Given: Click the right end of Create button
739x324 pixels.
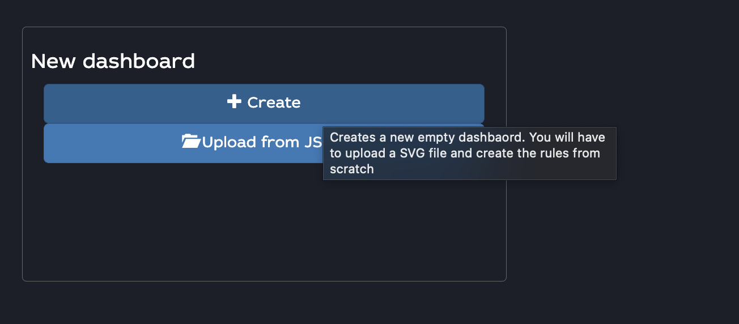Looking at the screenshot, I should 479,103.
